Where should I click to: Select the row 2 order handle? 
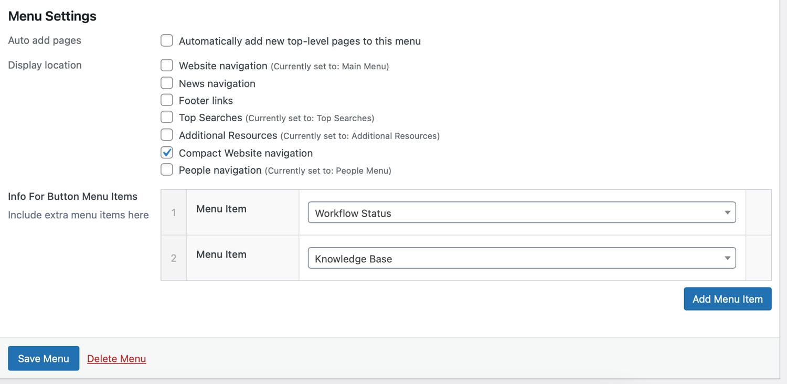click(174, 259)
